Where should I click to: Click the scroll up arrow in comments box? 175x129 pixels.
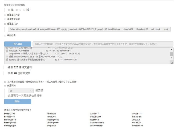[x=171, y=50]
